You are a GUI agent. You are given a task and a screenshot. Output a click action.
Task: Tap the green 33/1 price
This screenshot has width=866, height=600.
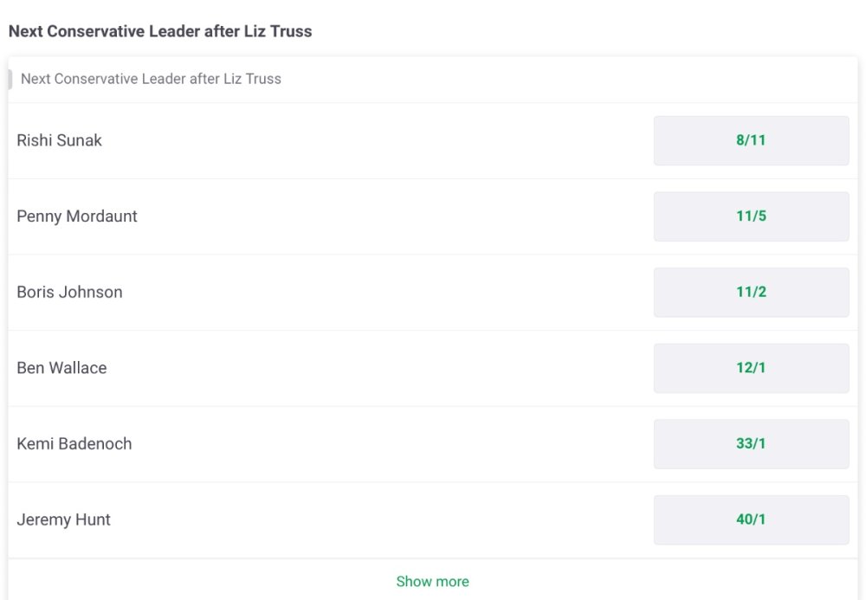click(751, 443)
